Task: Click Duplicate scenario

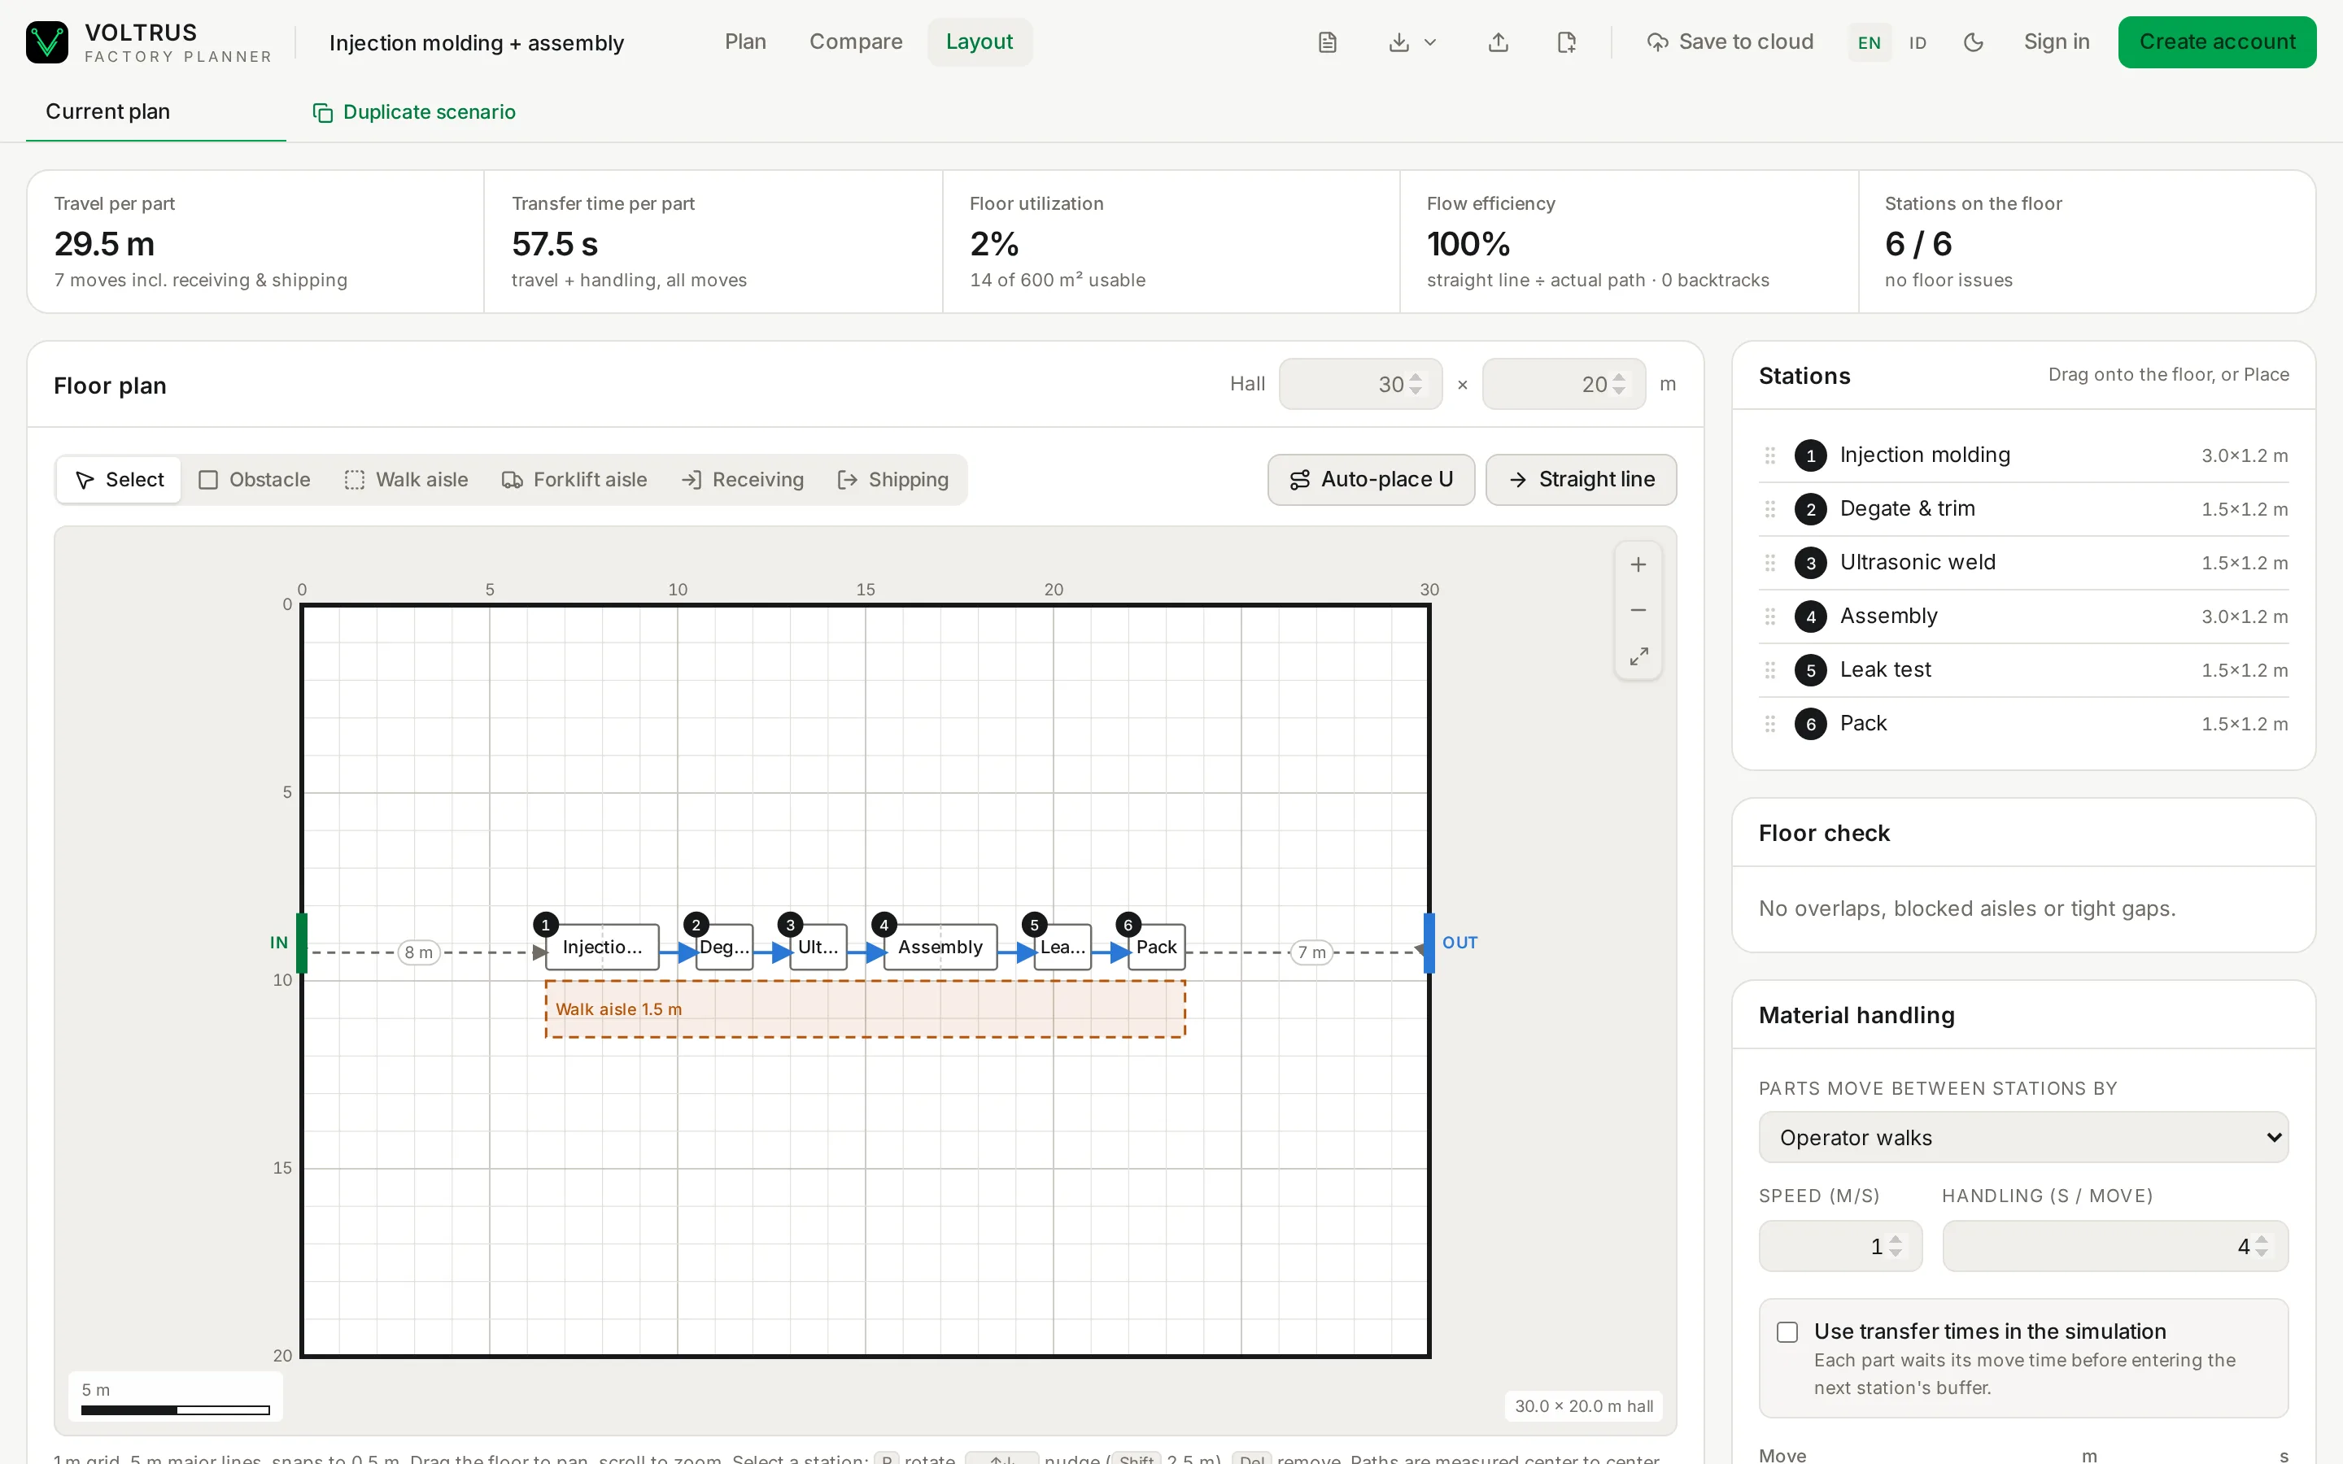Action: (x=414, y=112)
